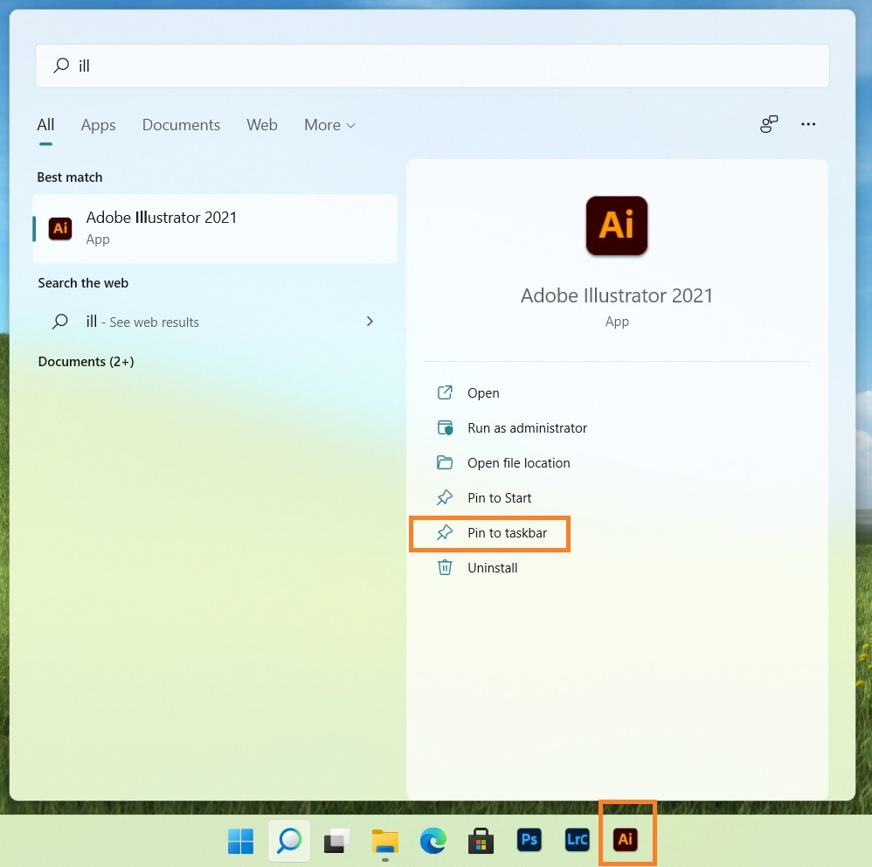Click the Adobe Illustrator 2021 title in the preview pane
Image resolution: width=872 pixels, height=867 pixels.
[617, 295]
